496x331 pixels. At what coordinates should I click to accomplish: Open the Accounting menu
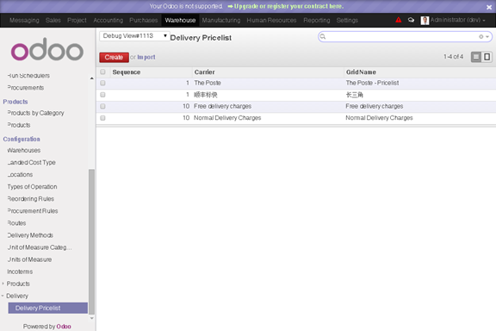click(108, 21)
